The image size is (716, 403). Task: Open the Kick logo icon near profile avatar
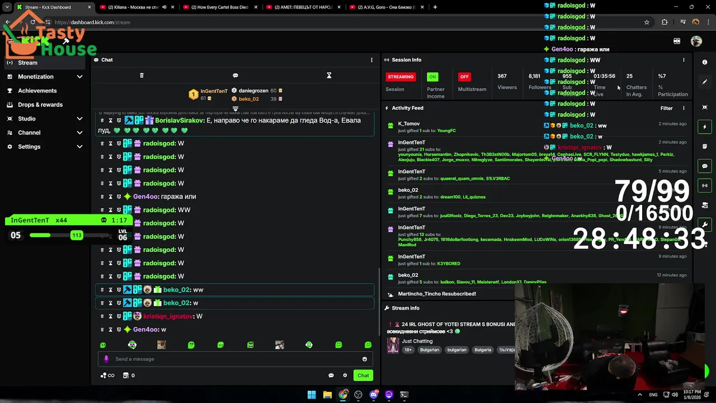point(677,41)
